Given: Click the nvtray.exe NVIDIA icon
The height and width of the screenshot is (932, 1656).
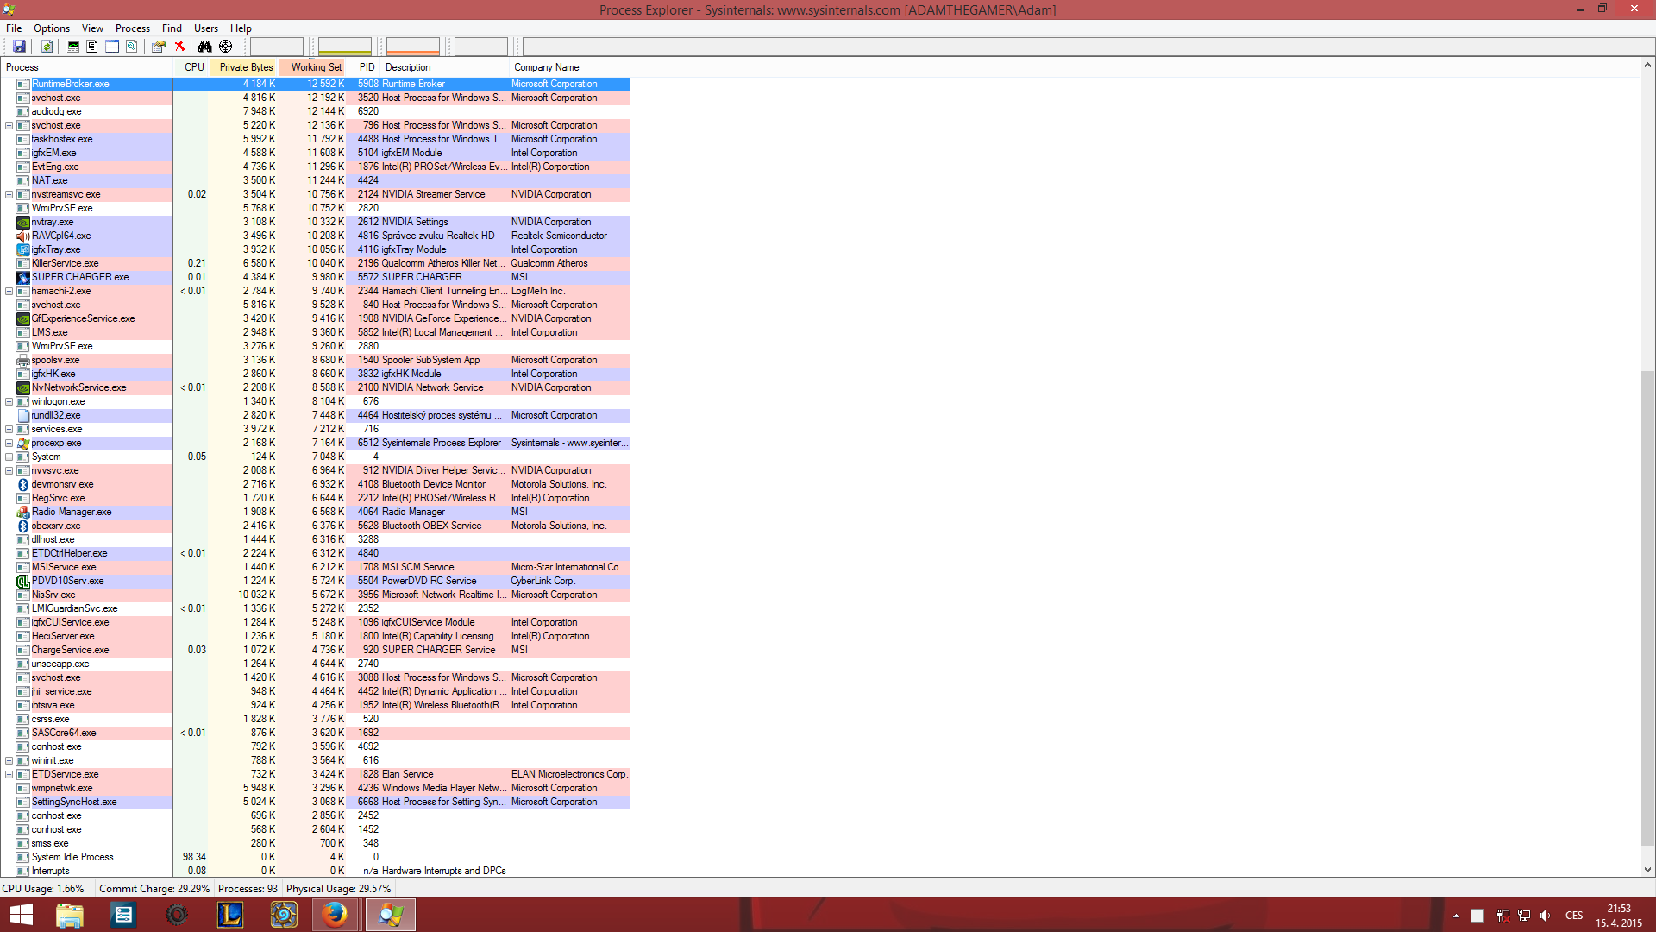Looking at the screenshot, I should tap(23, 222).
